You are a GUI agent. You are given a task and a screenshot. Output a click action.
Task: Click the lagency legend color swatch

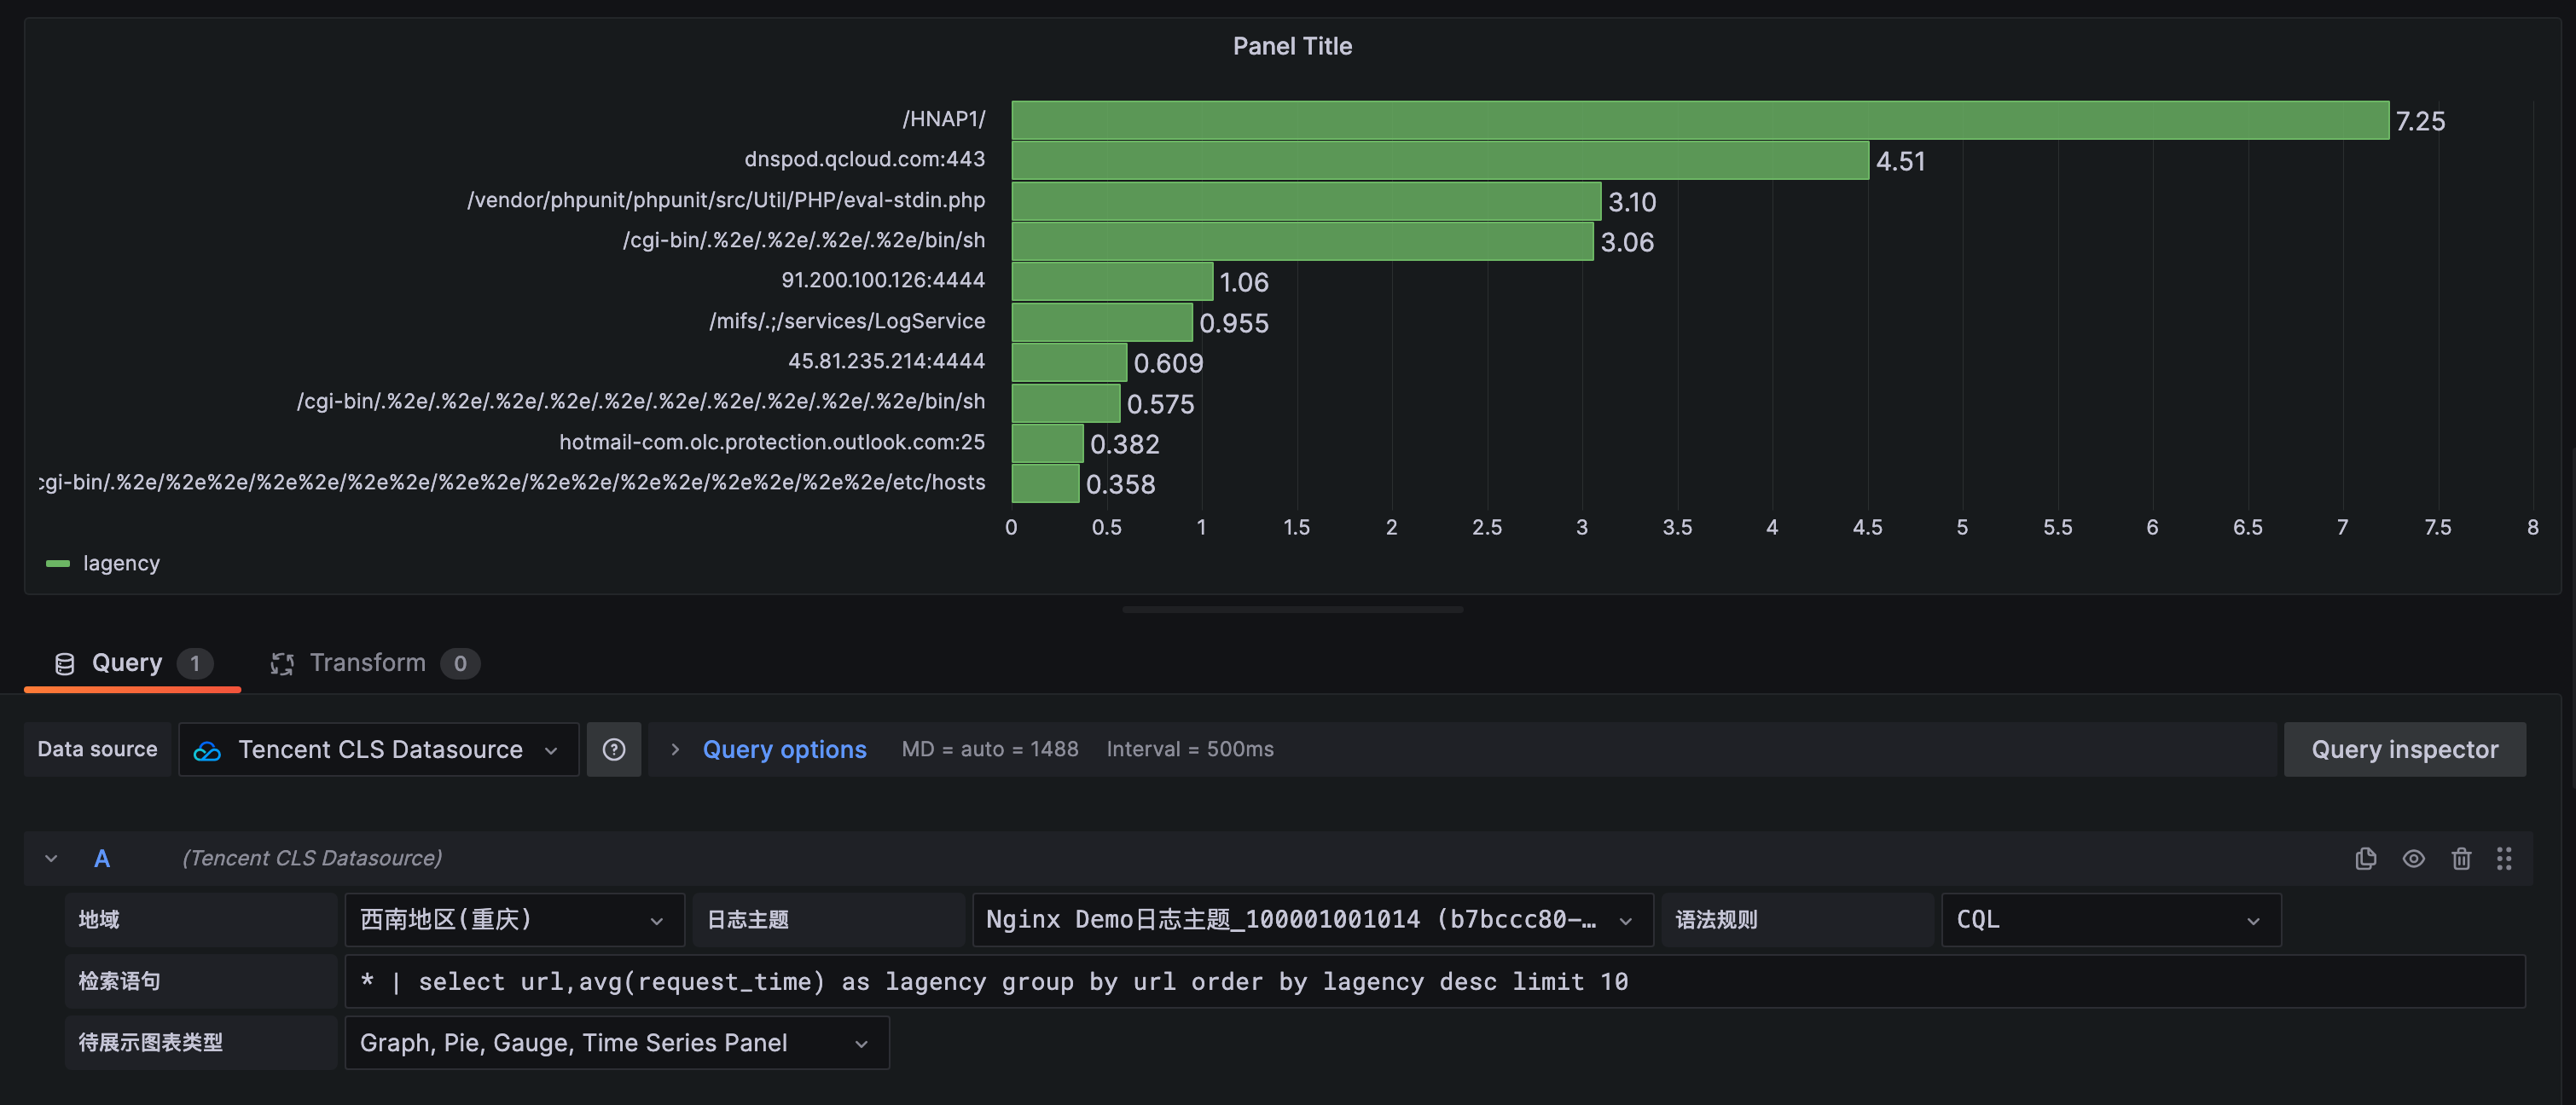(x=58, y=564)
